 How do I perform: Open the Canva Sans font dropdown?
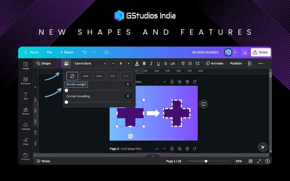click(91, 63)
